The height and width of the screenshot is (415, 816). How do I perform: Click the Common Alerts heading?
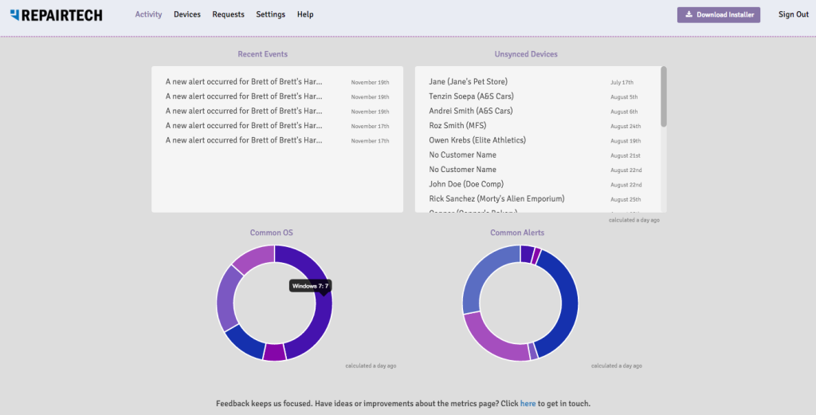(x=517, y=233)
